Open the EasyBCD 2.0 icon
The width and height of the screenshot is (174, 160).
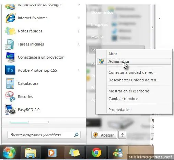click(x=10, y=110)
